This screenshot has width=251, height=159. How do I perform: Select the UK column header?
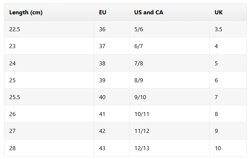(x=228, y=12)
